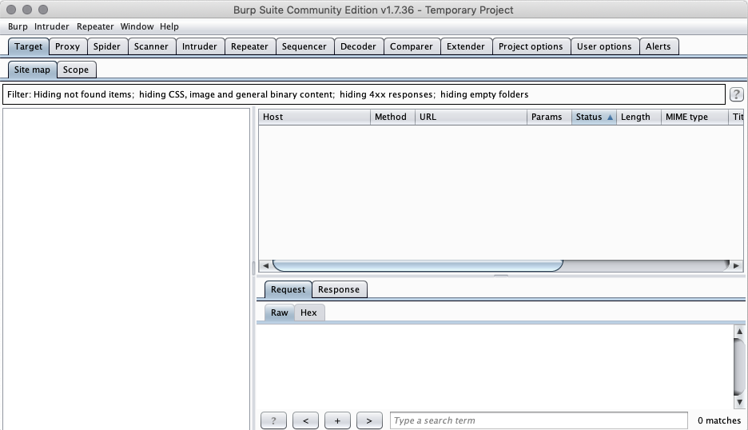748x430 pixels.
Task: Click table scrollbar right arrow
Action: [x=737, y=266]
